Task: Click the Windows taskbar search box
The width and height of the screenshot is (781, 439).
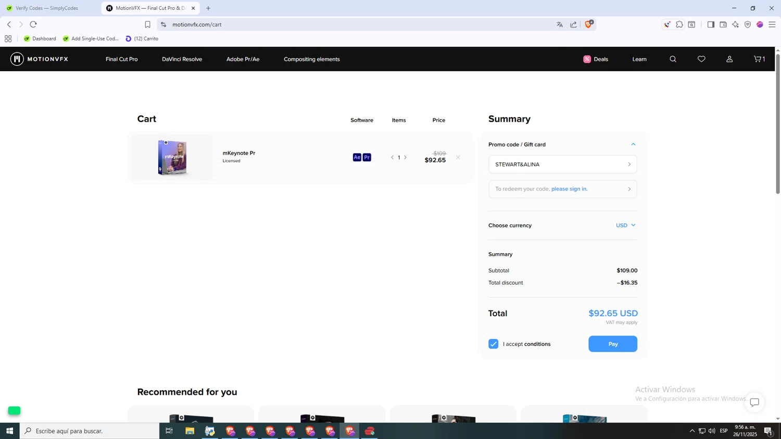Action: click(x=90, y=431)
